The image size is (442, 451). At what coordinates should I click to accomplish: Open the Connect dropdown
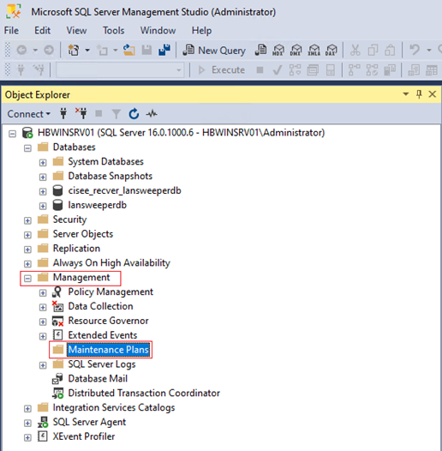(29, 114)
